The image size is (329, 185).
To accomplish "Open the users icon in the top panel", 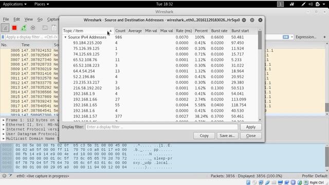I will 292,4.
